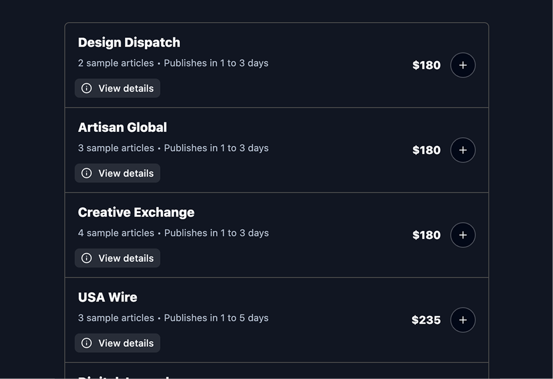Show View details for USA Wire

pyautogui.click(x=125, y=343)
